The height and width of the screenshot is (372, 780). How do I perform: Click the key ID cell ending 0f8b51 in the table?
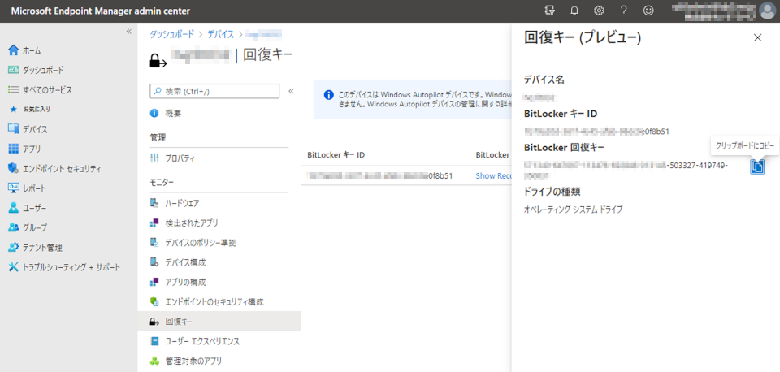[x=380, y=175]
